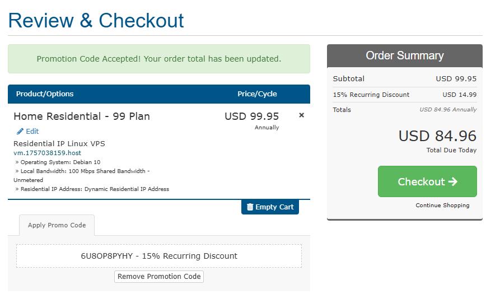Open the Edit link for the plan
The image size is (486, 294).
(32, 132)
